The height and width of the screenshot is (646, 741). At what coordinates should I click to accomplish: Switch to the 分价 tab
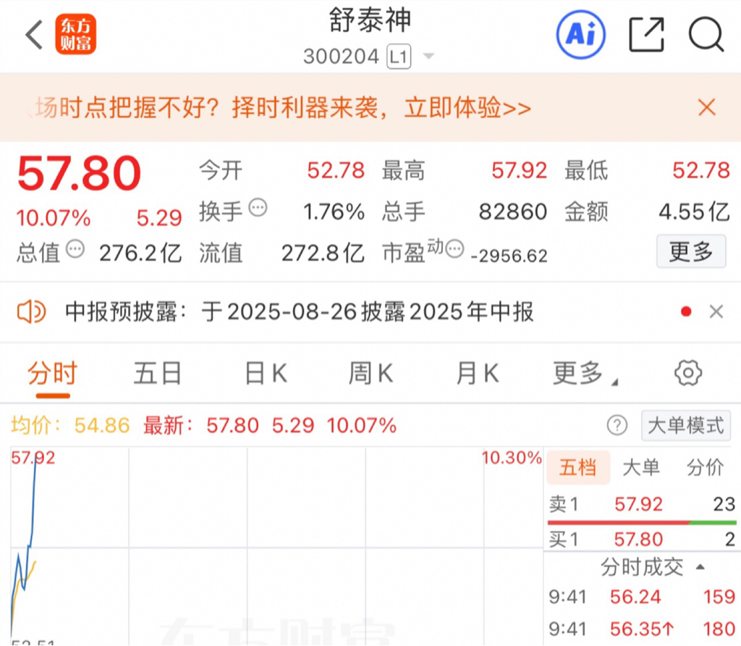point(705,467)
